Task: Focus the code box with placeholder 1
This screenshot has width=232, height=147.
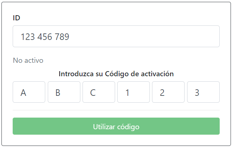Action: 134,92
